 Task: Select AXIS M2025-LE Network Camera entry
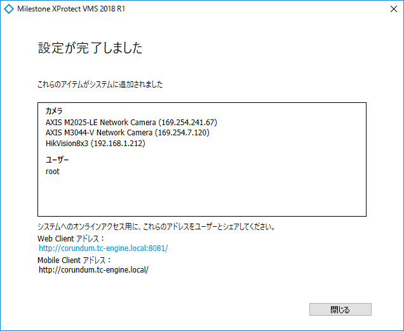click(x=131, y=122)
